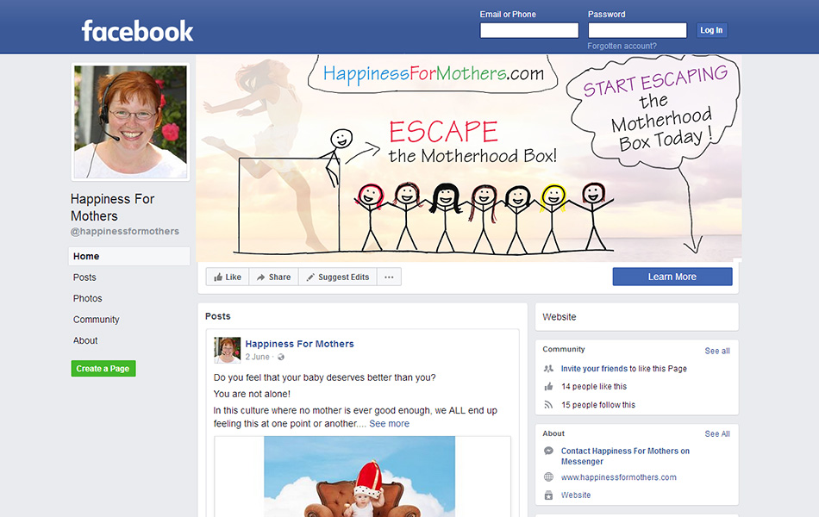819x517 pixels.
Task: Click the thumbs-up icon beside 14 people
Action: pyautogui.click(x=548, y=386)
